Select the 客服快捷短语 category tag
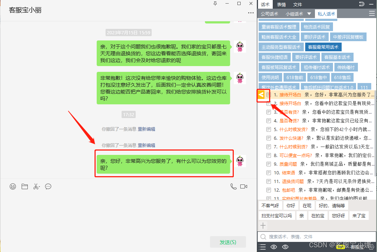The width and height of the screenshot is (377, 252). pyautogui.click(x=274, y=57)
